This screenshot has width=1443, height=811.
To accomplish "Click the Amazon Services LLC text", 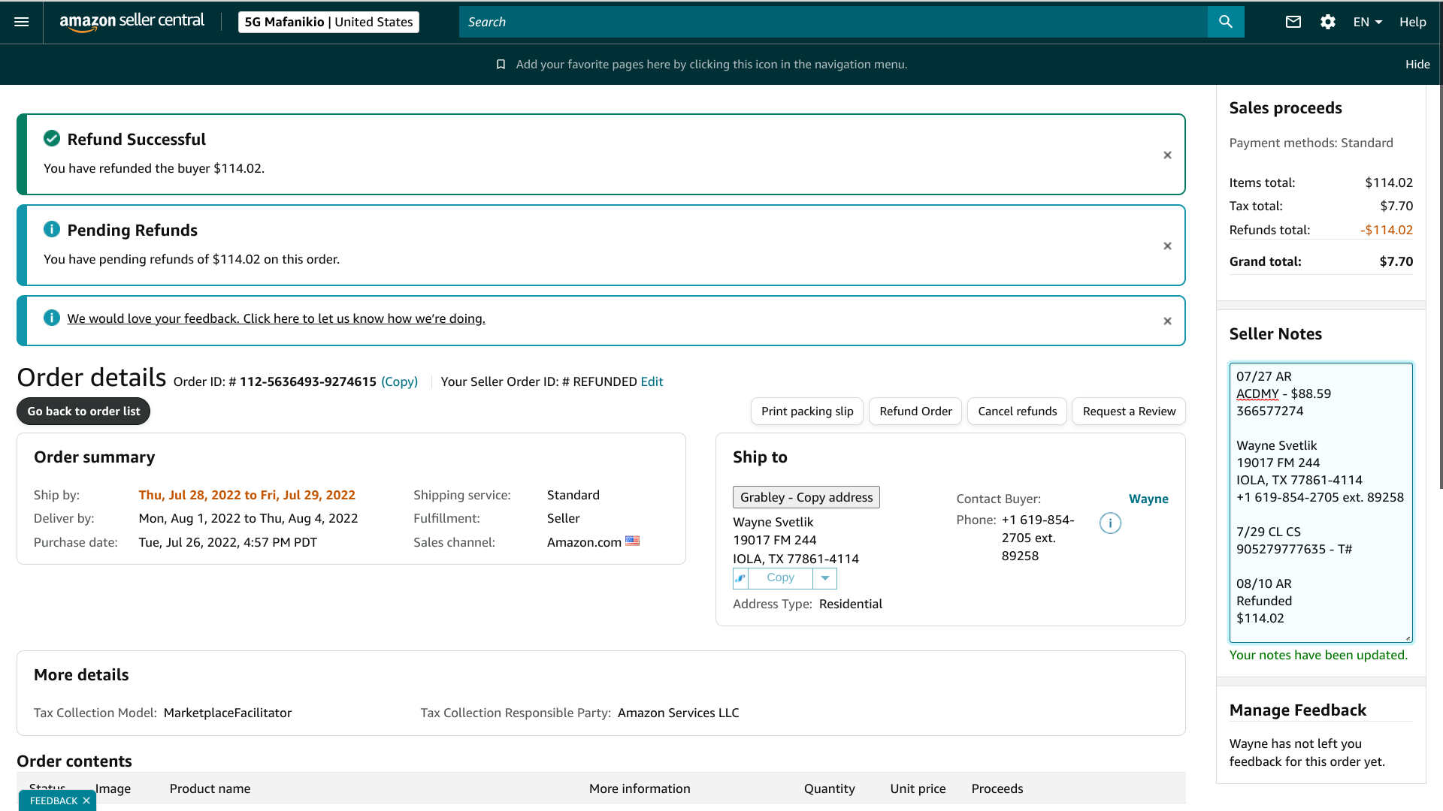I will coord(678,713).
